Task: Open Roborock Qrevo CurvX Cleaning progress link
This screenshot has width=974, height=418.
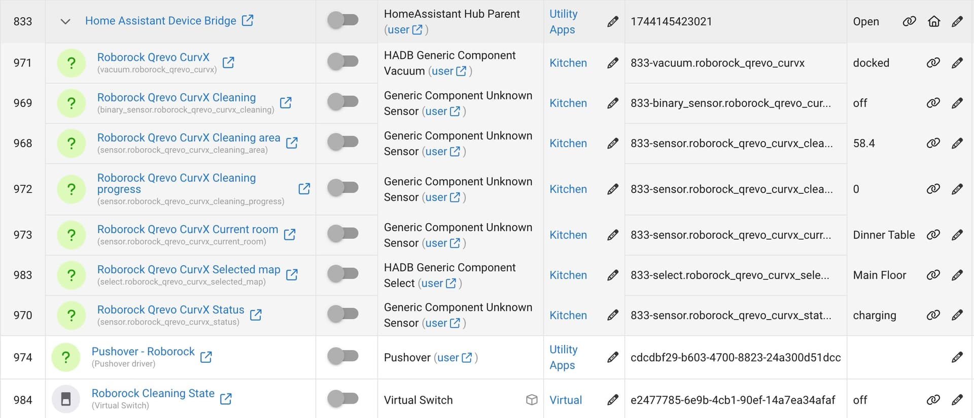Action: tap(177, 183)
